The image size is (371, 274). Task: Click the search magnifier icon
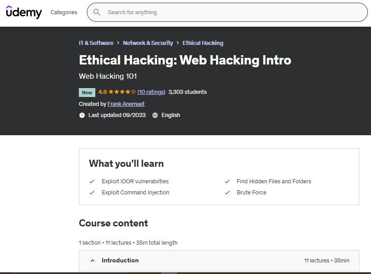[x=97, y=12]
